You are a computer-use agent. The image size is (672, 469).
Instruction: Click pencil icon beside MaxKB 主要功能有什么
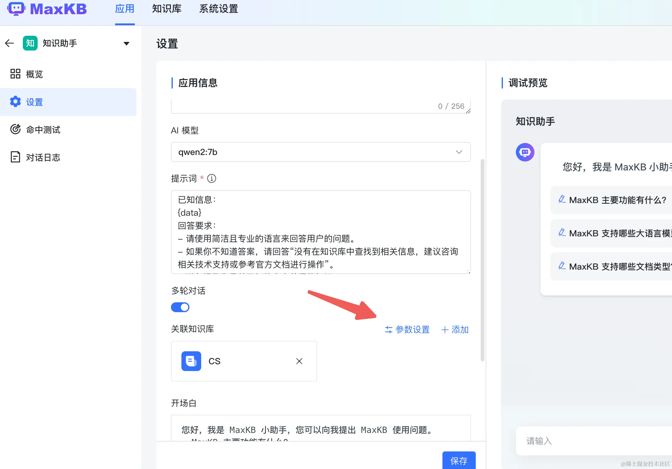click(x=562, y=199)
